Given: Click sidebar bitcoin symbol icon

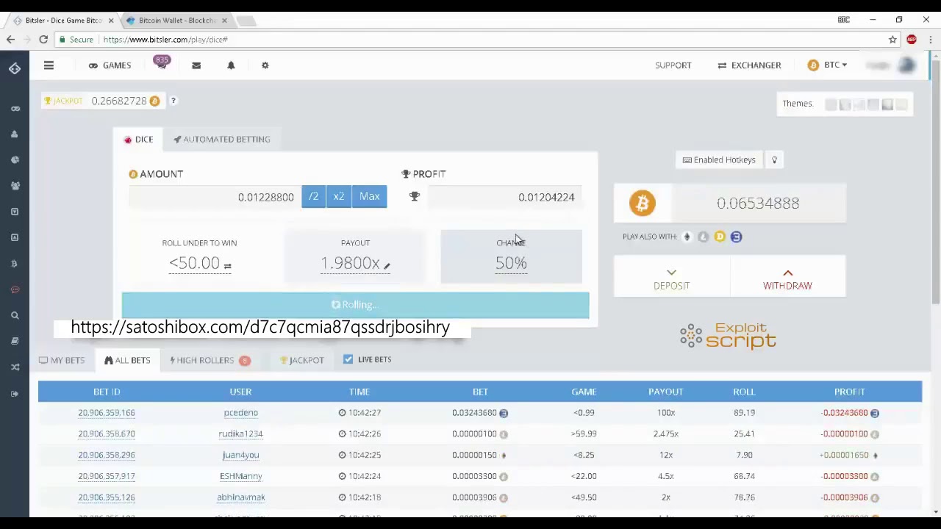Looking at the screenshot, I should click(x=15, y=264).
